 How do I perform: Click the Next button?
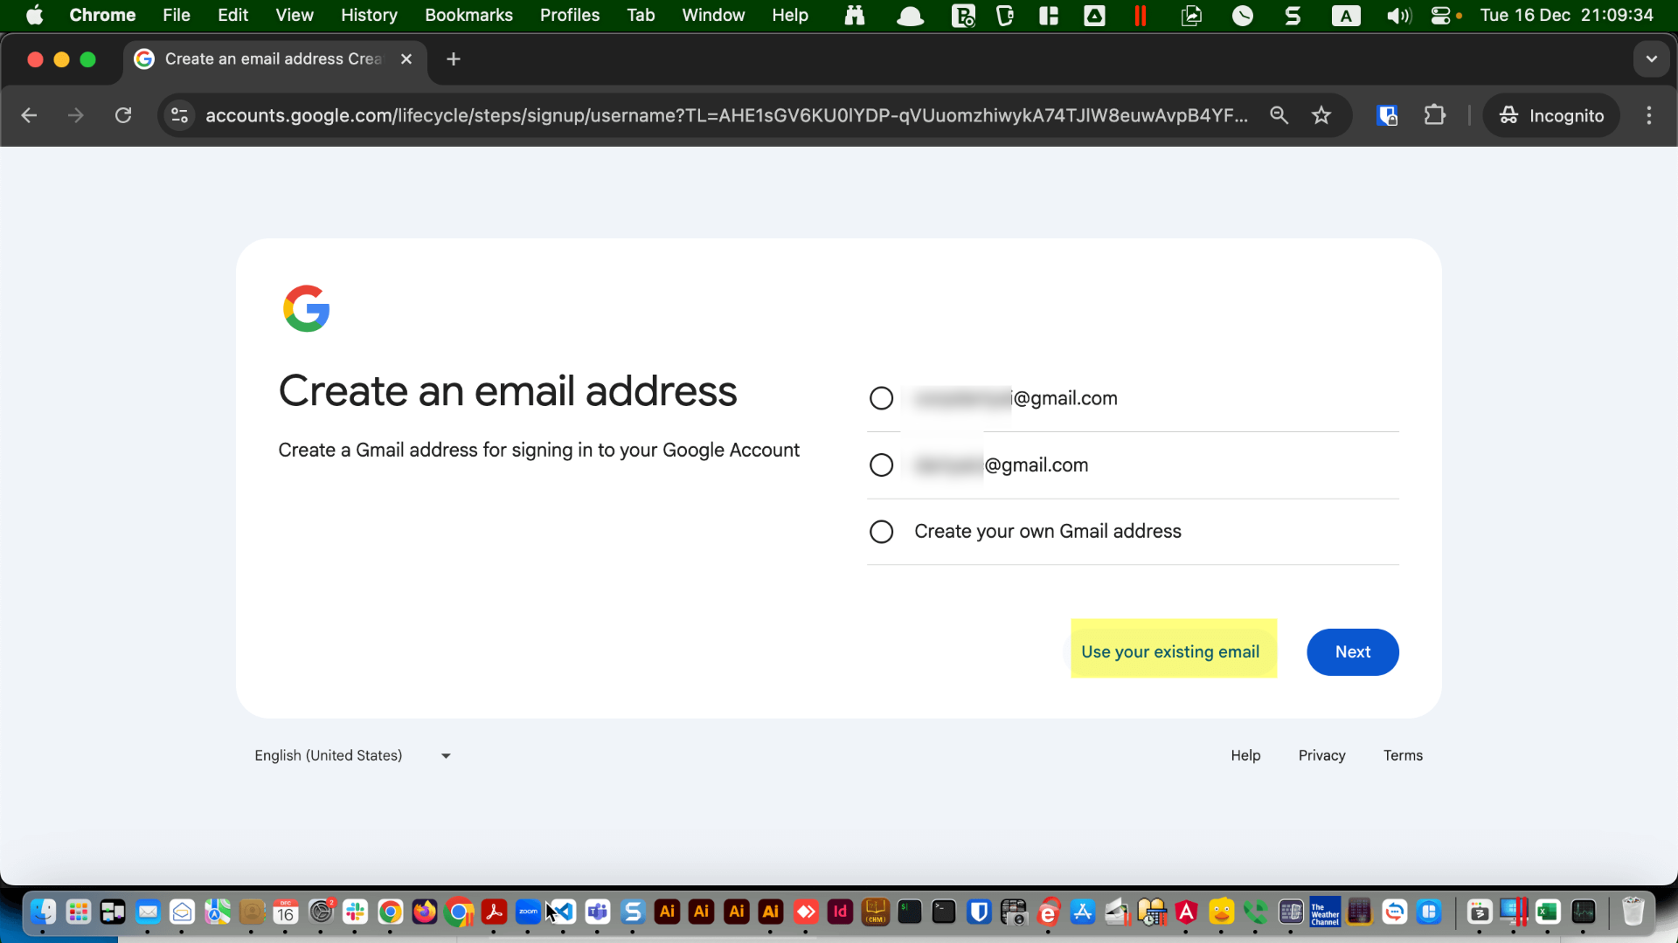coord(1352,651)
